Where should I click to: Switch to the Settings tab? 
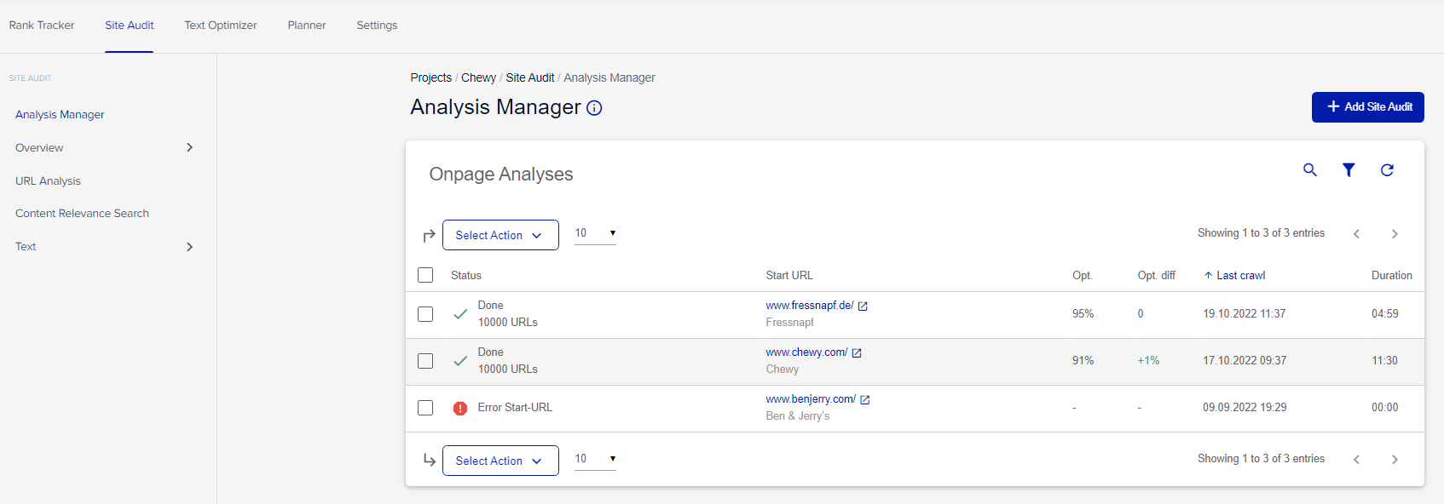[377, 26]
